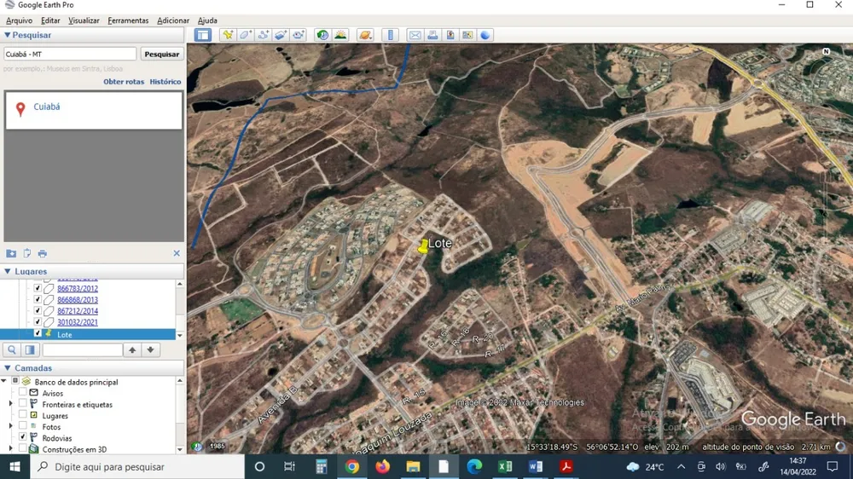The height and width of the screenshot is (479, 853).
Task: Expand the Fronteiras e etiquetas layer
Action: [10, 404]
